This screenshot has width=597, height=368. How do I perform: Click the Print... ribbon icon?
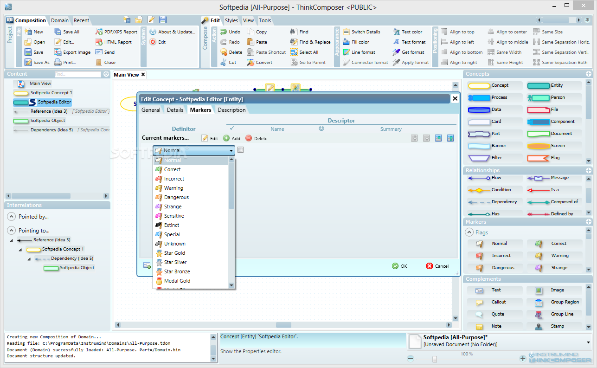[58, 63]
